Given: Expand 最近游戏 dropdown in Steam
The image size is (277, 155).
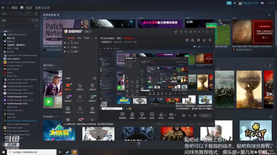Looking at the screenshot, I should [x=55, y=65].
